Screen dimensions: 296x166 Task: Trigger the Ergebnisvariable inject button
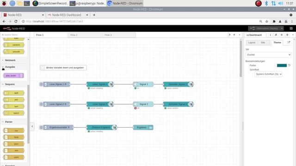click(x=41, y=128)
